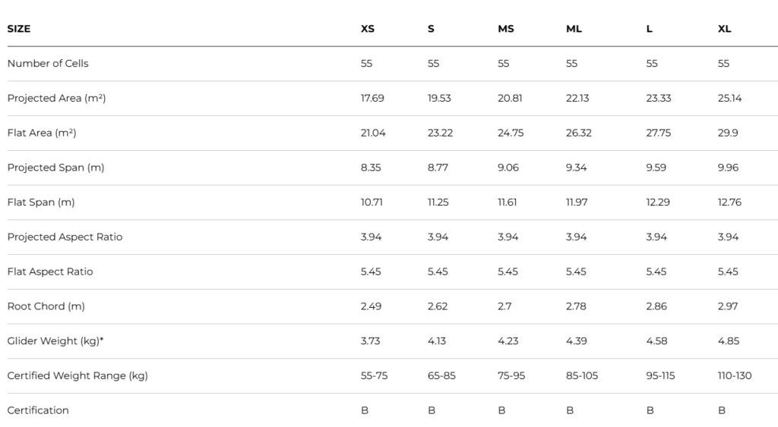
Task: Click the 110-130 weight range value
Action: pos(735,376)
